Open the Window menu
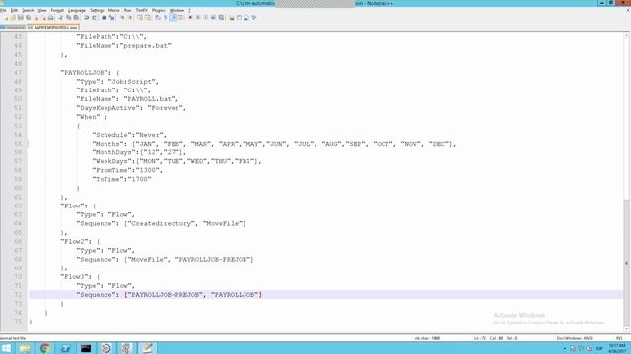The width and height of the screenshot is (631, 354). coord(176,10)
